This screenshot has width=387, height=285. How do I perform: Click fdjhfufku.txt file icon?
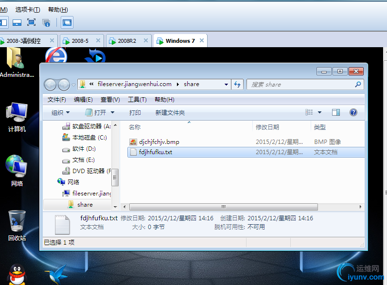[133, 152]
